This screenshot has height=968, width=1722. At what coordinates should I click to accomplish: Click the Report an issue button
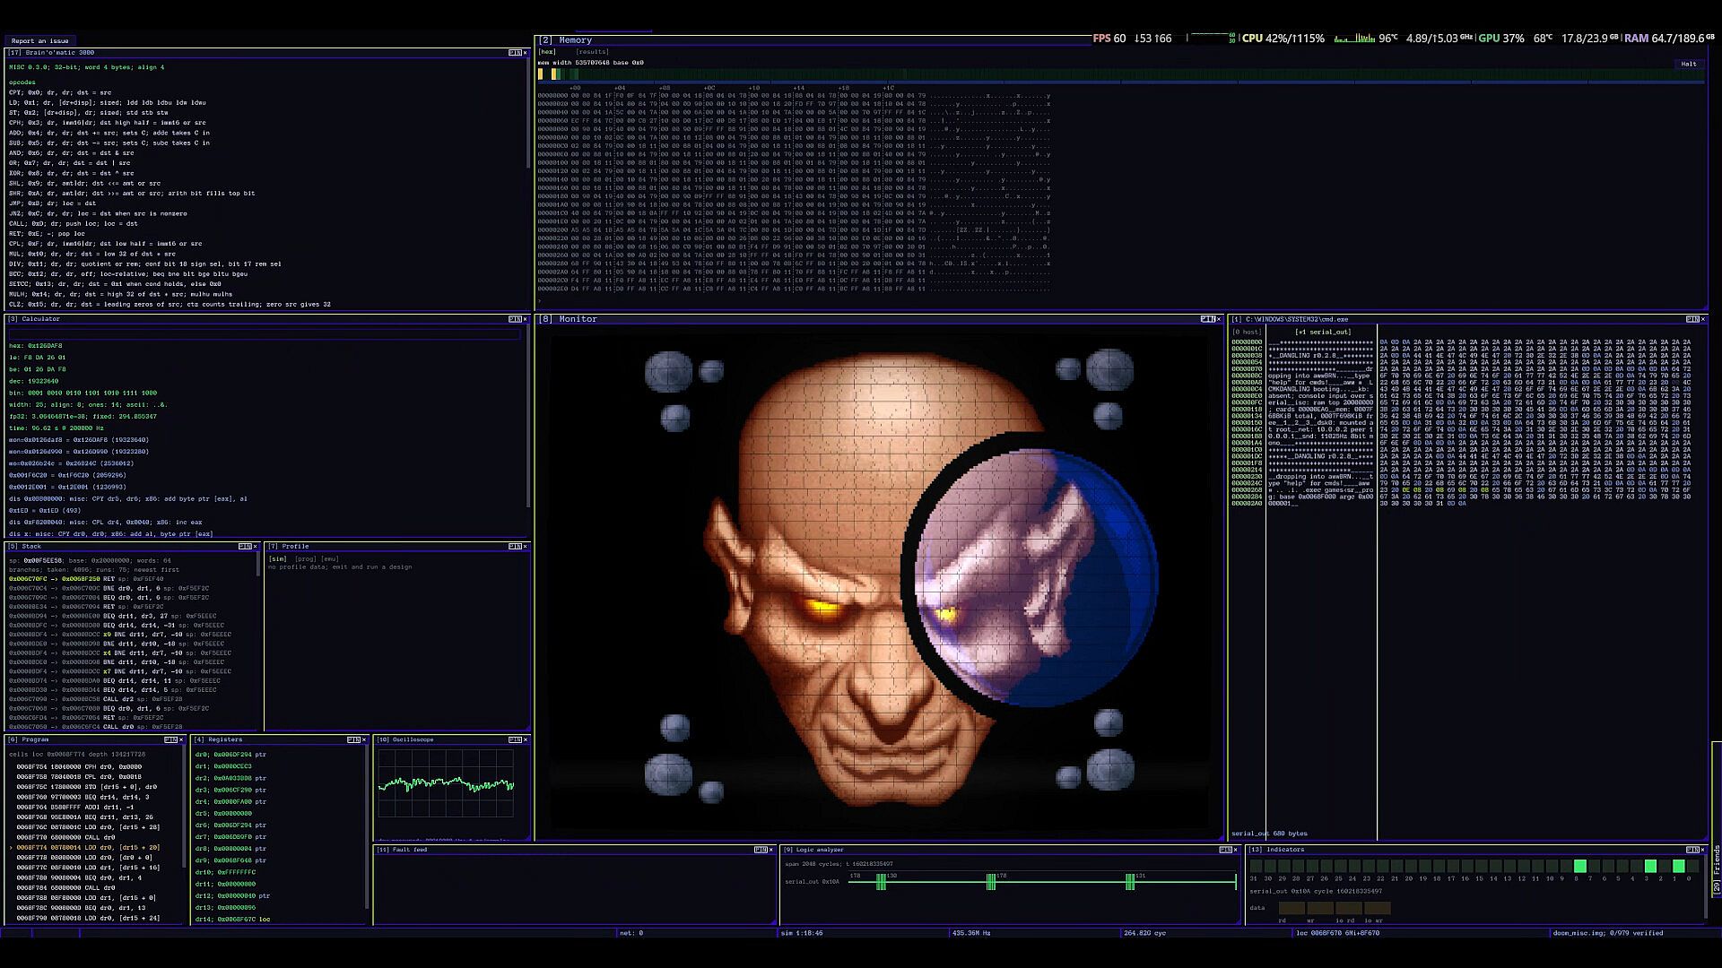[x=40, y=40]
